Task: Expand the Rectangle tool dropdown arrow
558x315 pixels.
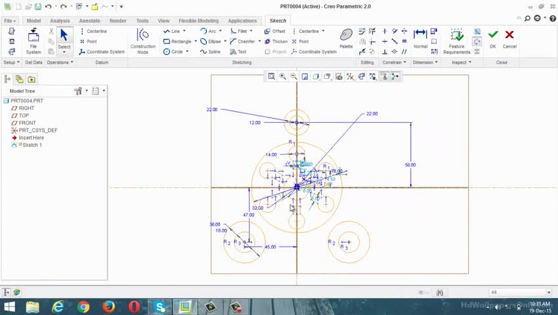Action: (195, 41)
